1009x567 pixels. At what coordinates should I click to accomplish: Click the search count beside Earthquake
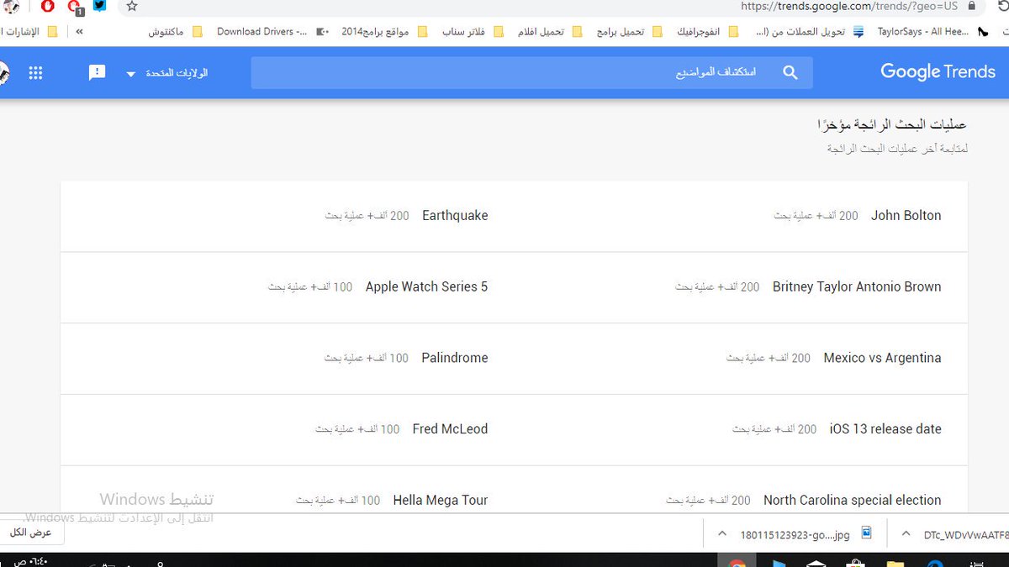click(x=367, y=216)
